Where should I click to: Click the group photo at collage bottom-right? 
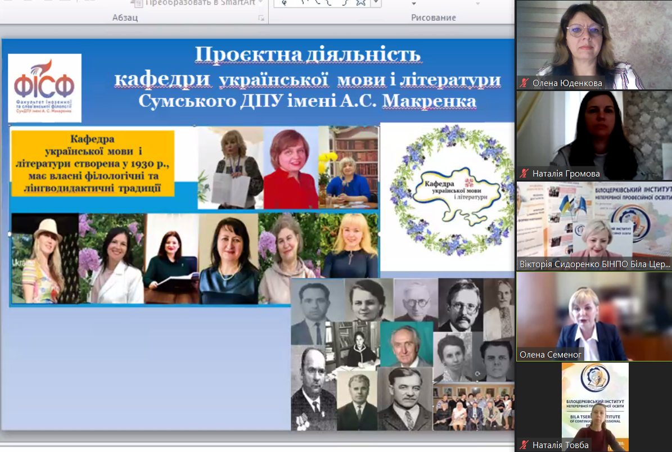pyautogui.click(x=473, y=408)
